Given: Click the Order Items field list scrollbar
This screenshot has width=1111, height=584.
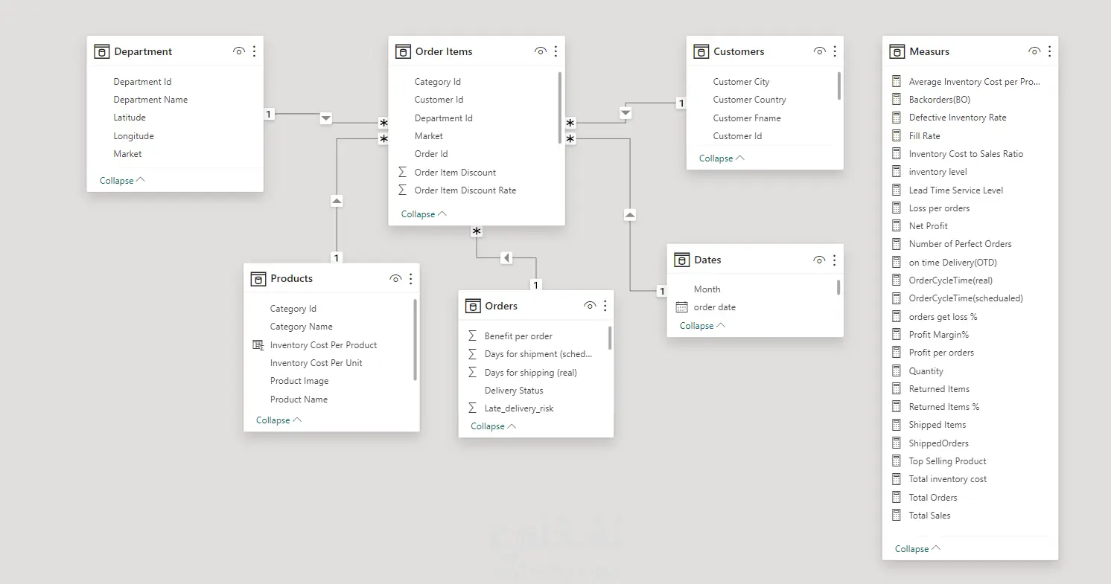Looking at the screenshot, I should point(560,108).
